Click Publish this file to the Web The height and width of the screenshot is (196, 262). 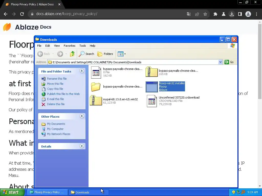click(x=63, y=94)
